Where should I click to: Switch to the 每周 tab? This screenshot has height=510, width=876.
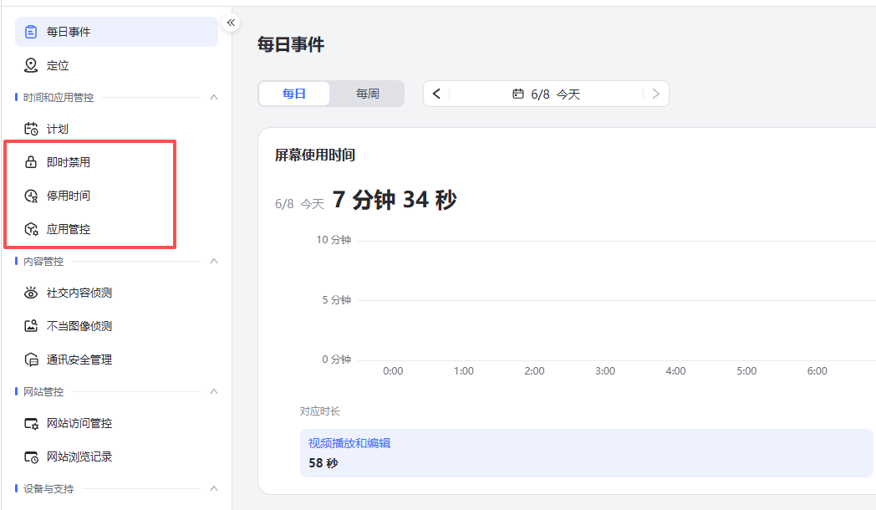coord(367,94)
